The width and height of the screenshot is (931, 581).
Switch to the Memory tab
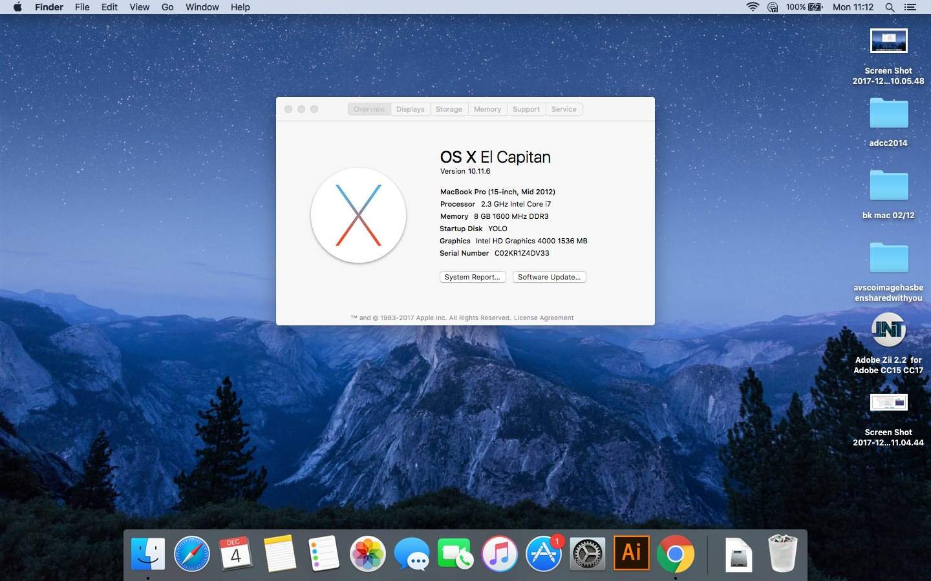[487, 109]
